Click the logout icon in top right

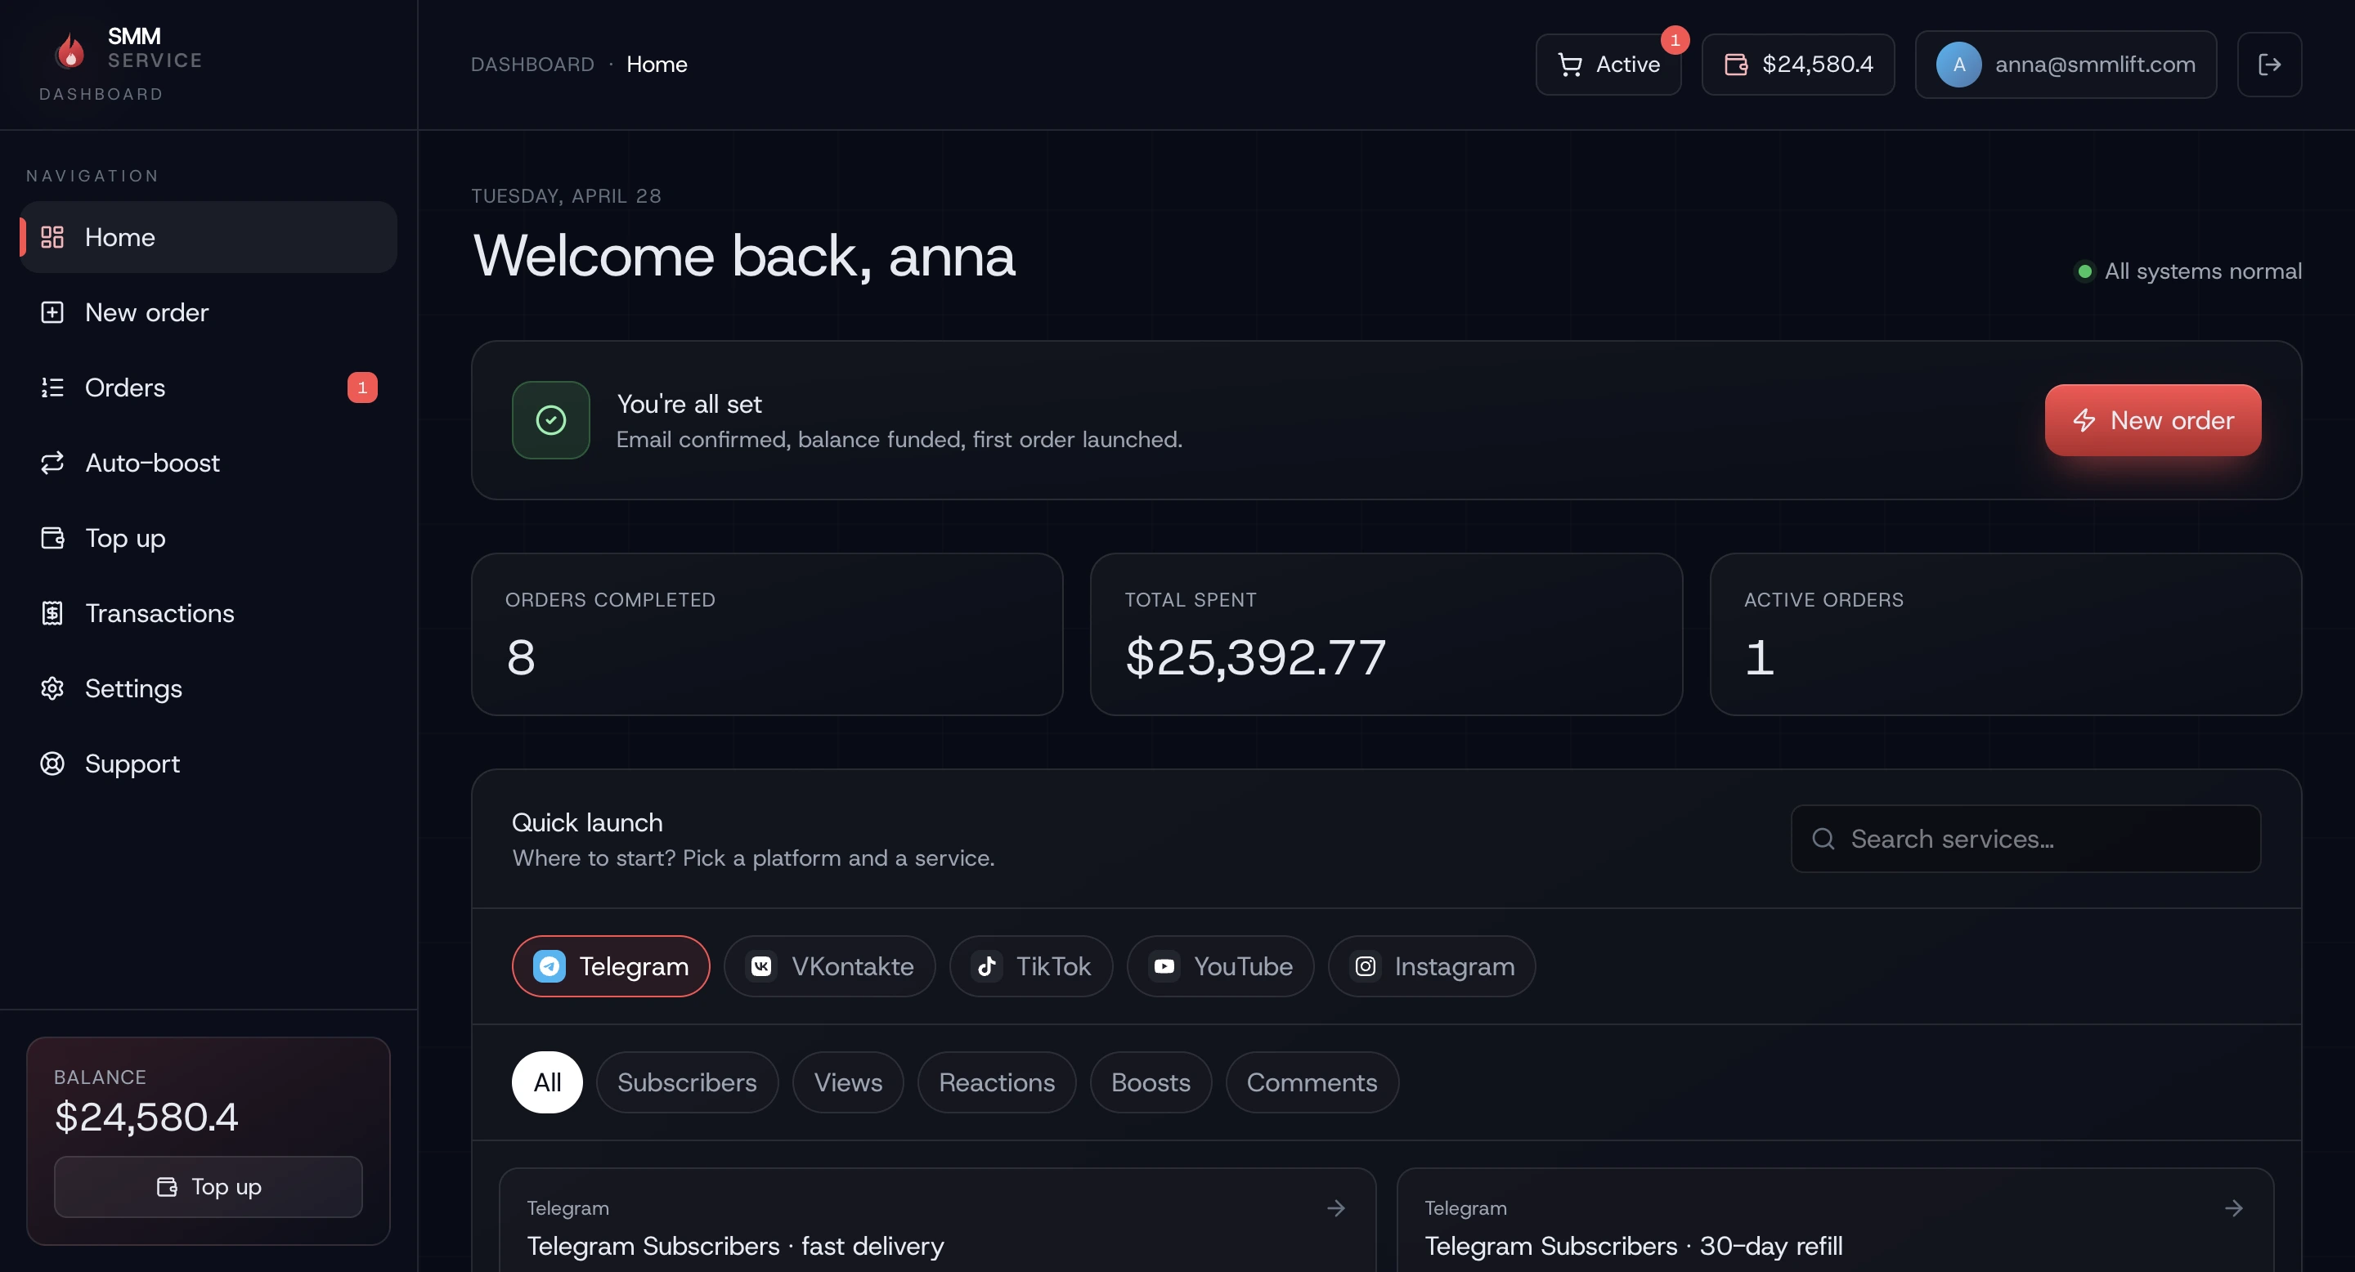(x=2269, y=64)
